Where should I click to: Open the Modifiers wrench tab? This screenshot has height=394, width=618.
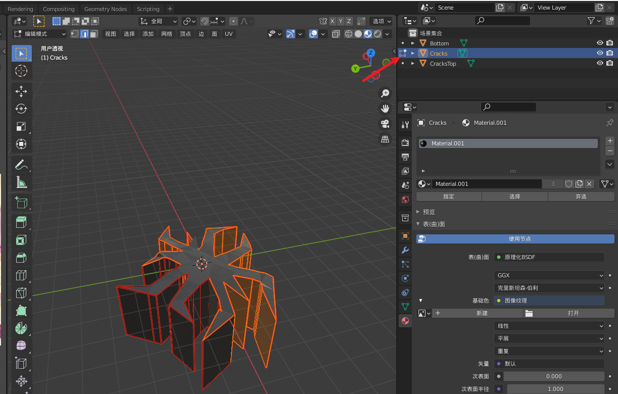[405, 250]
